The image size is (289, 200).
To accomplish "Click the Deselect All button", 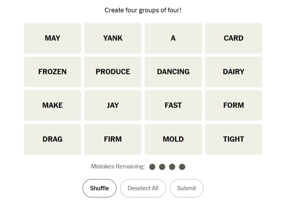I will tap(143, 188).
